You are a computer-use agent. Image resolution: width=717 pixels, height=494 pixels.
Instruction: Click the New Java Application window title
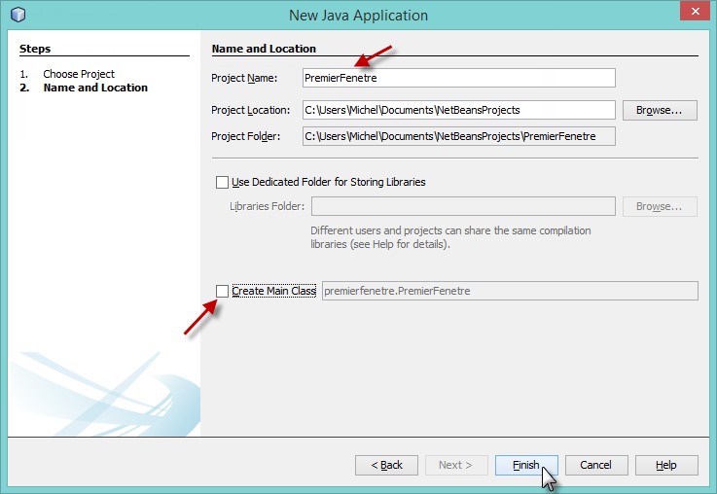pyautogui.click(x=358, y=16)
